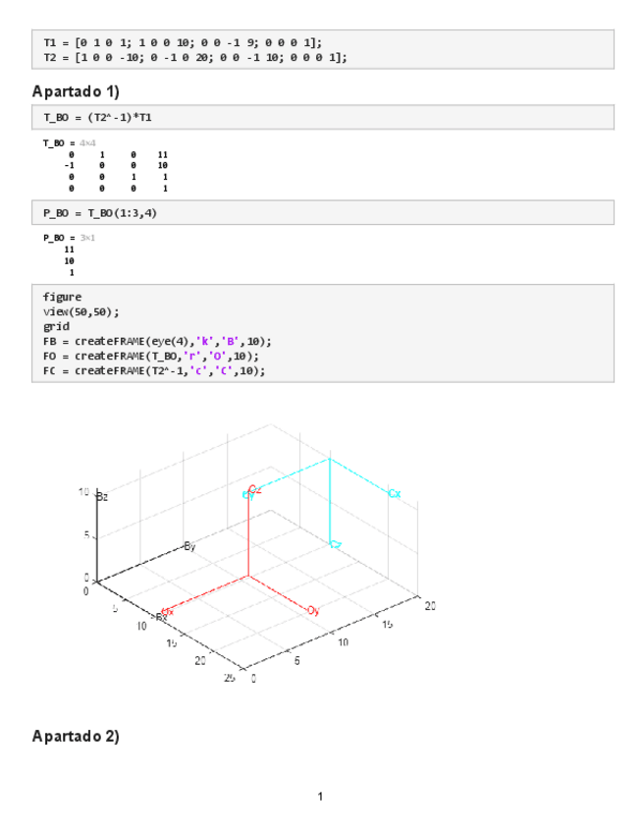Screen dimensions: 643x833
Task: Click the T_BO = (T2^-1)*T1 code line
Action: pos(97,118)
